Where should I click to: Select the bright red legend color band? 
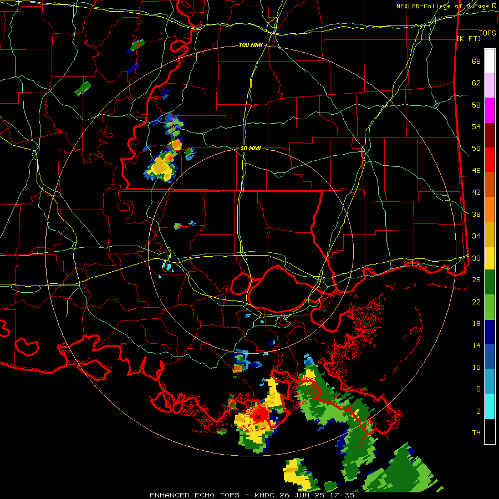coord(490,160)
